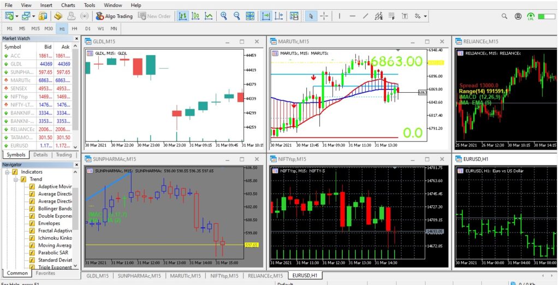The width and height of the screenshot is (559, 285).
Task: Switch to the Favorites tab
Action: [x=46, y=273]
